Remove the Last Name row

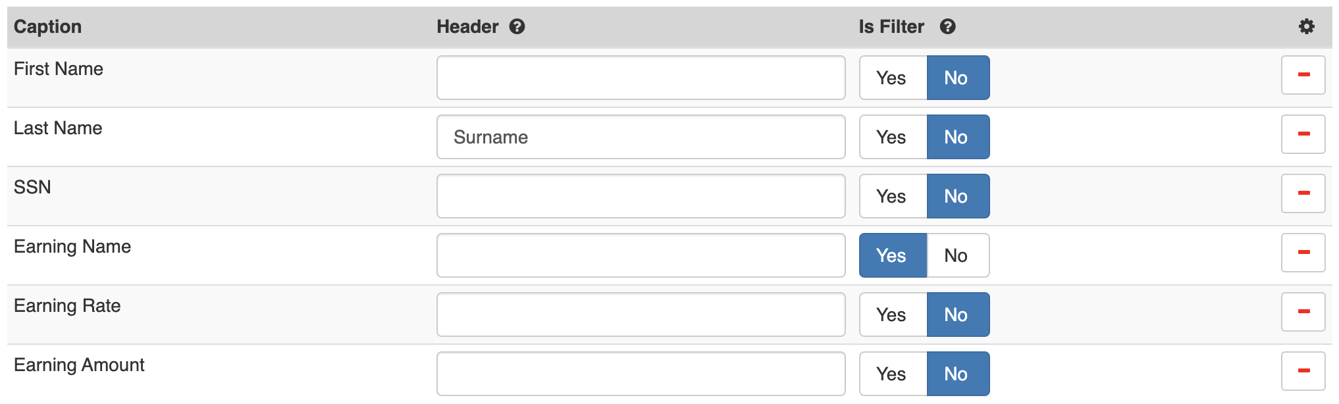[1303, 134]
